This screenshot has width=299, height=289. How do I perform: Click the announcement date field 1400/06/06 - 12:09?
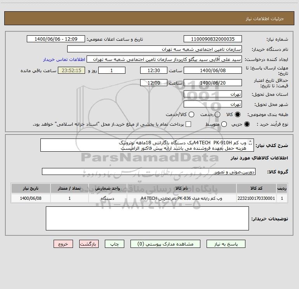tap(56, 39)
